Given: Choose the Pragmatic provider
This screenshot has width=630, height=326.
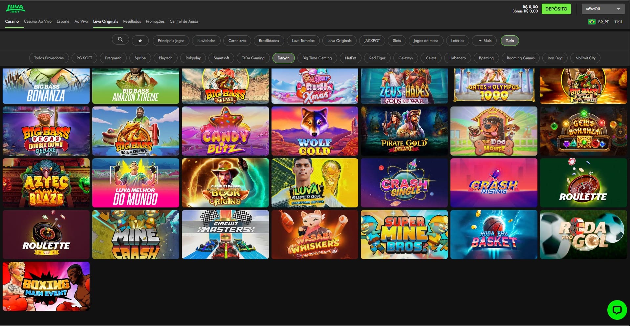Looking at the screenshot, I should [x=113, y=58].
